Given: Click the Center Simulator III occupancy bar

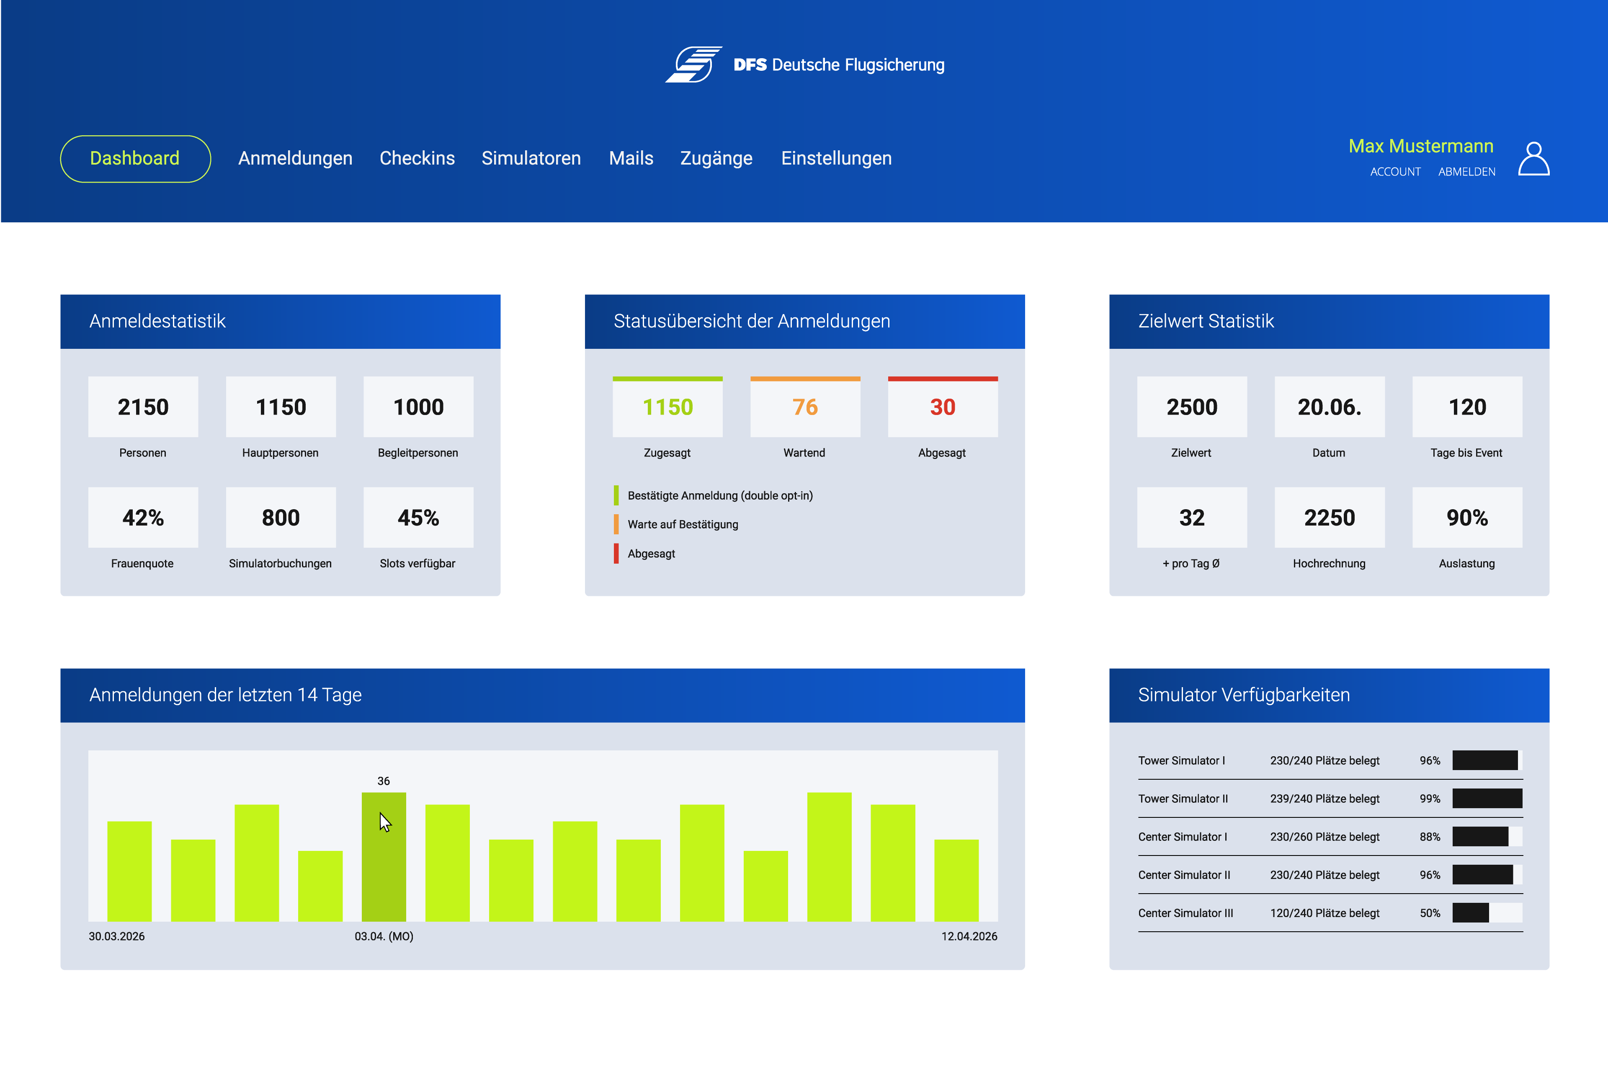Looking at the screenshot, I should [x=1487, y=913].
